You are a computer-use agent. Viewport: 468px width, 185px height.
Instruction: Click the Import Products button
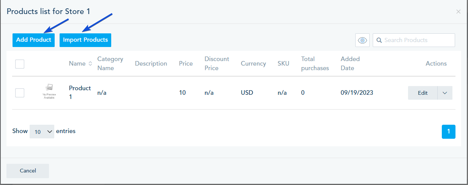tap(85, 40)
